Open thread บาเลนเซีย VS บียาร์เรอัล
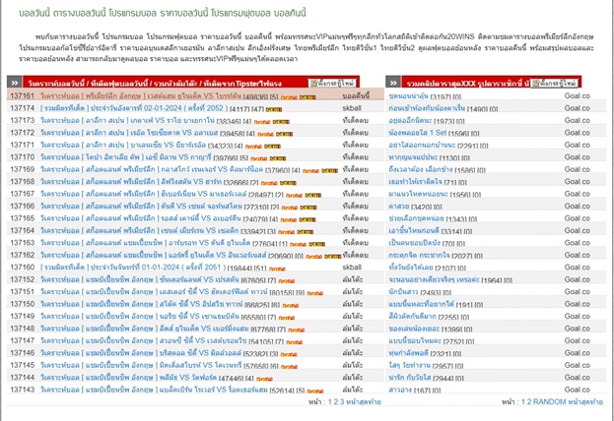The image size is (614, 421). pyautogui.click(x=123, y=145)
